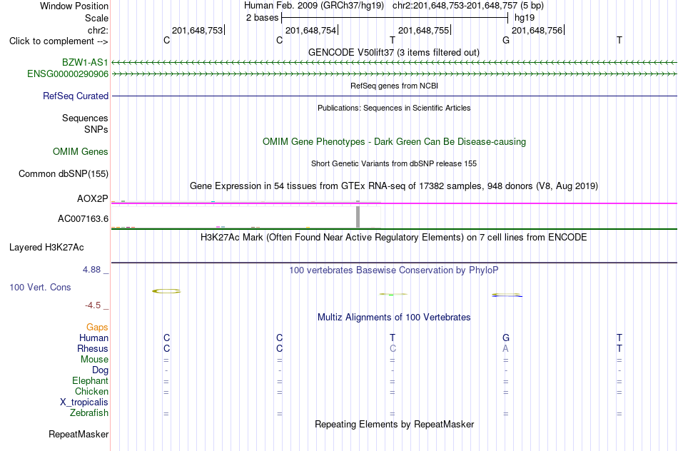The height and width of the screenshot is (451, 678).
Task: Click the Mouse species label
Action: point(94,360)
